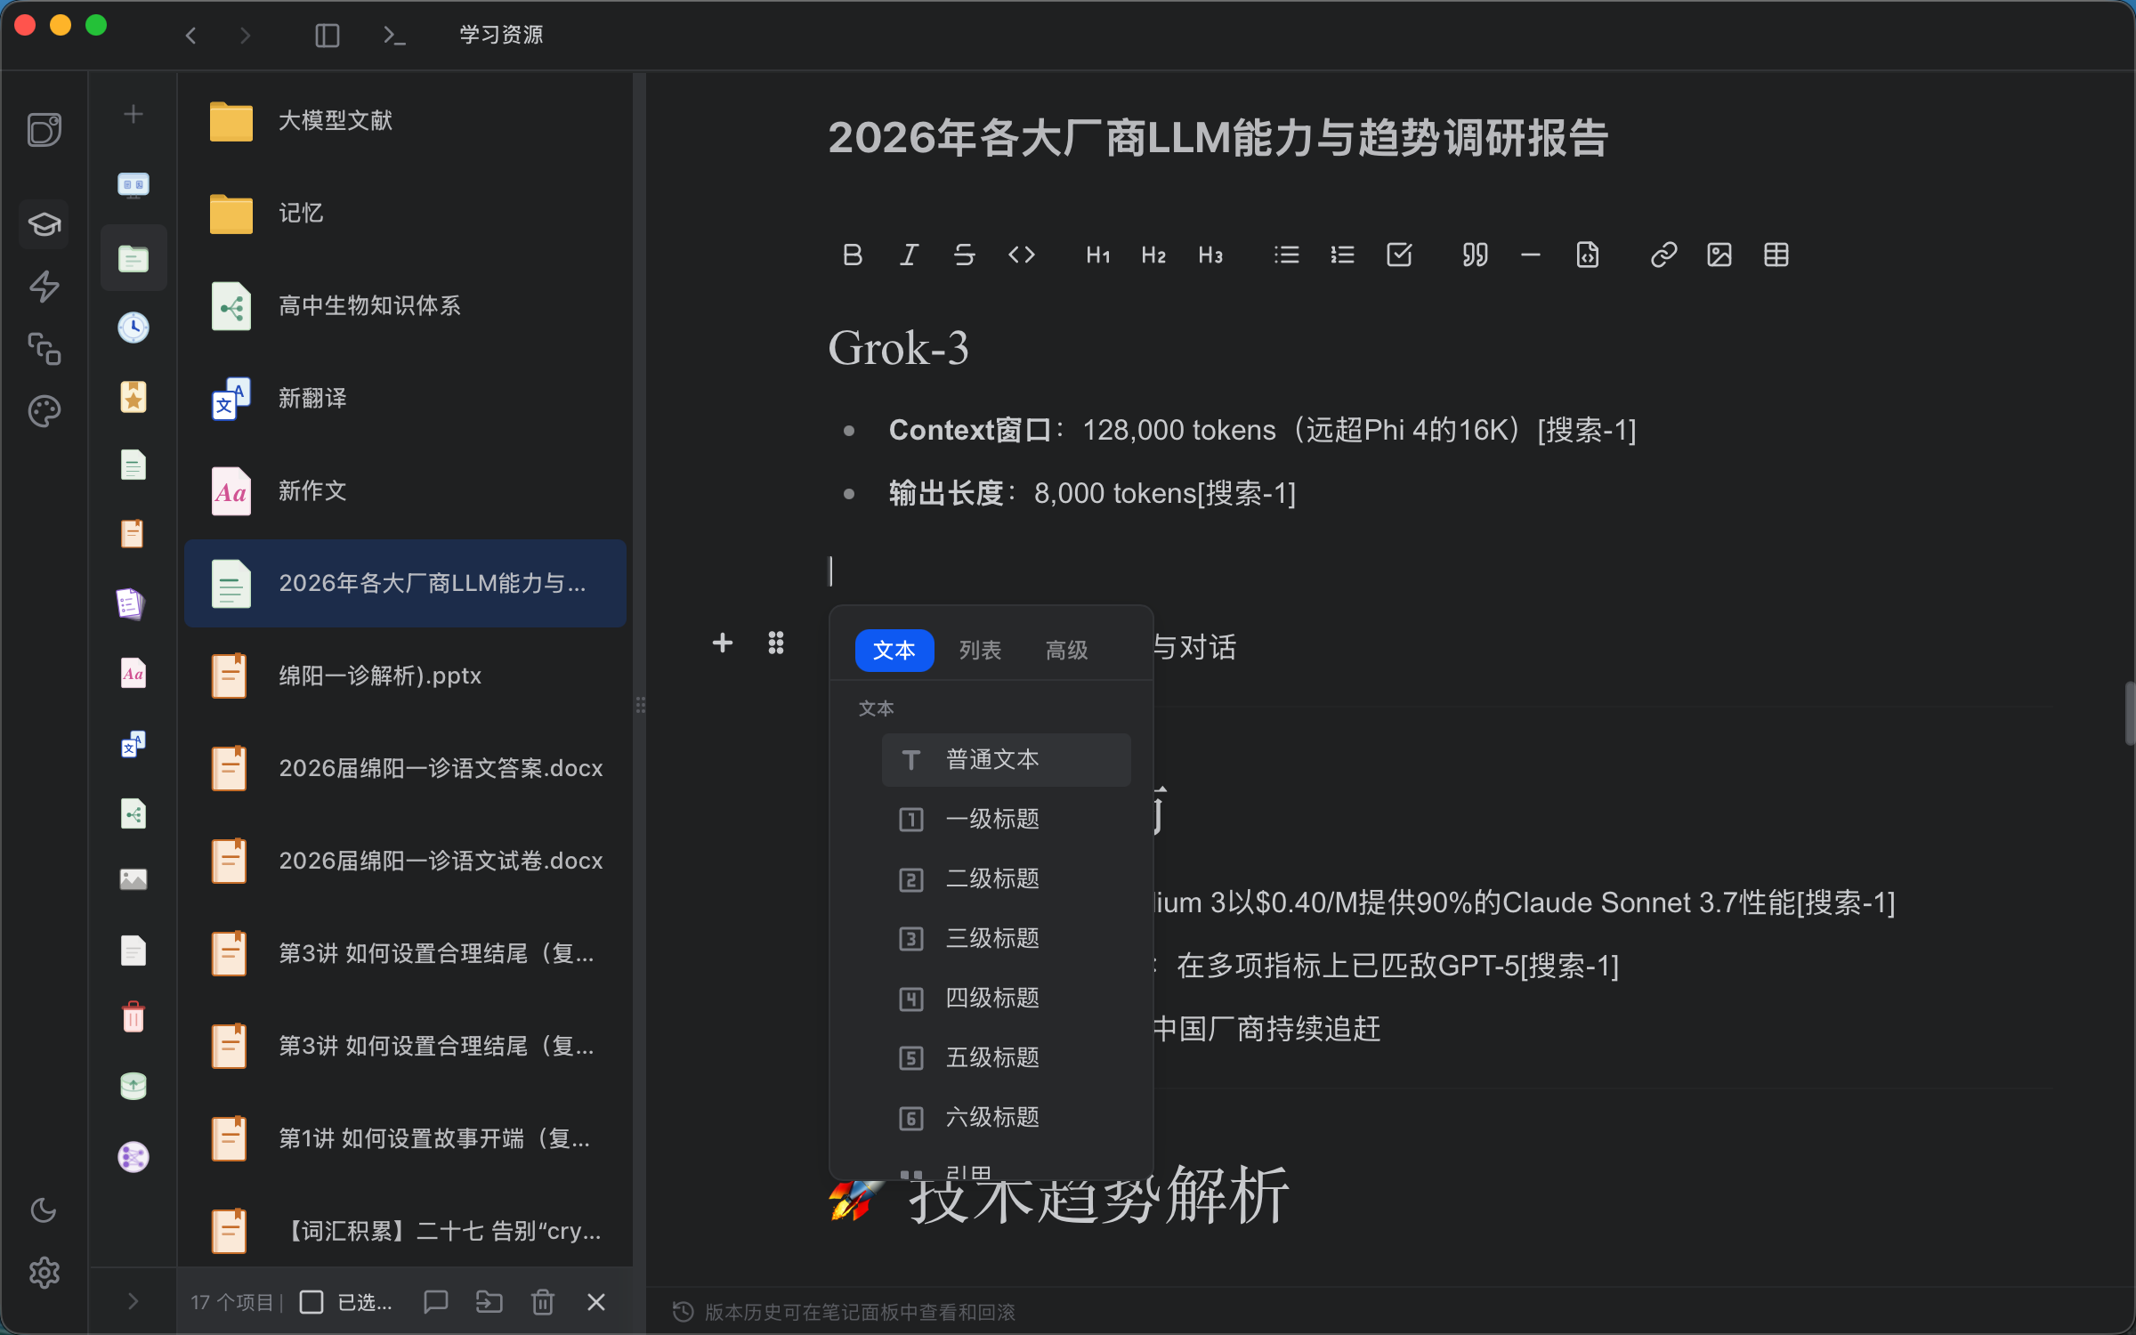The image size is (2136, 1335).
Task: Open the lightning bolt quick actions
Action: (x=44, y=286)
